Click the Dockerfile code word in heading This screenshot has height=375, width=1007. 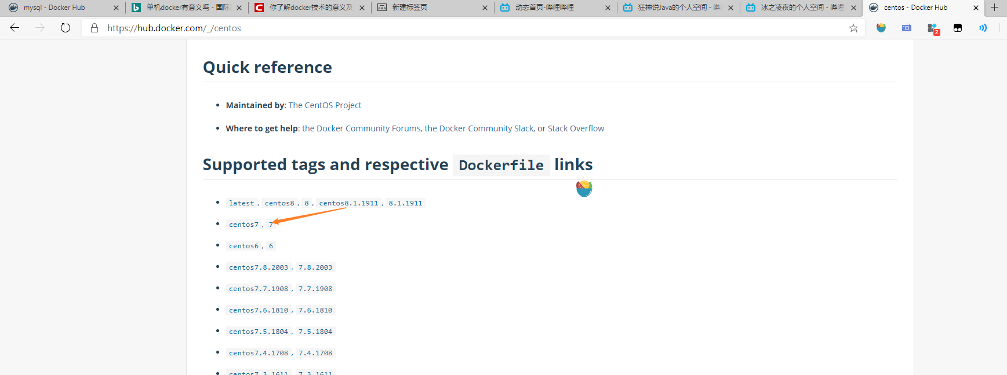coord(501,166)
